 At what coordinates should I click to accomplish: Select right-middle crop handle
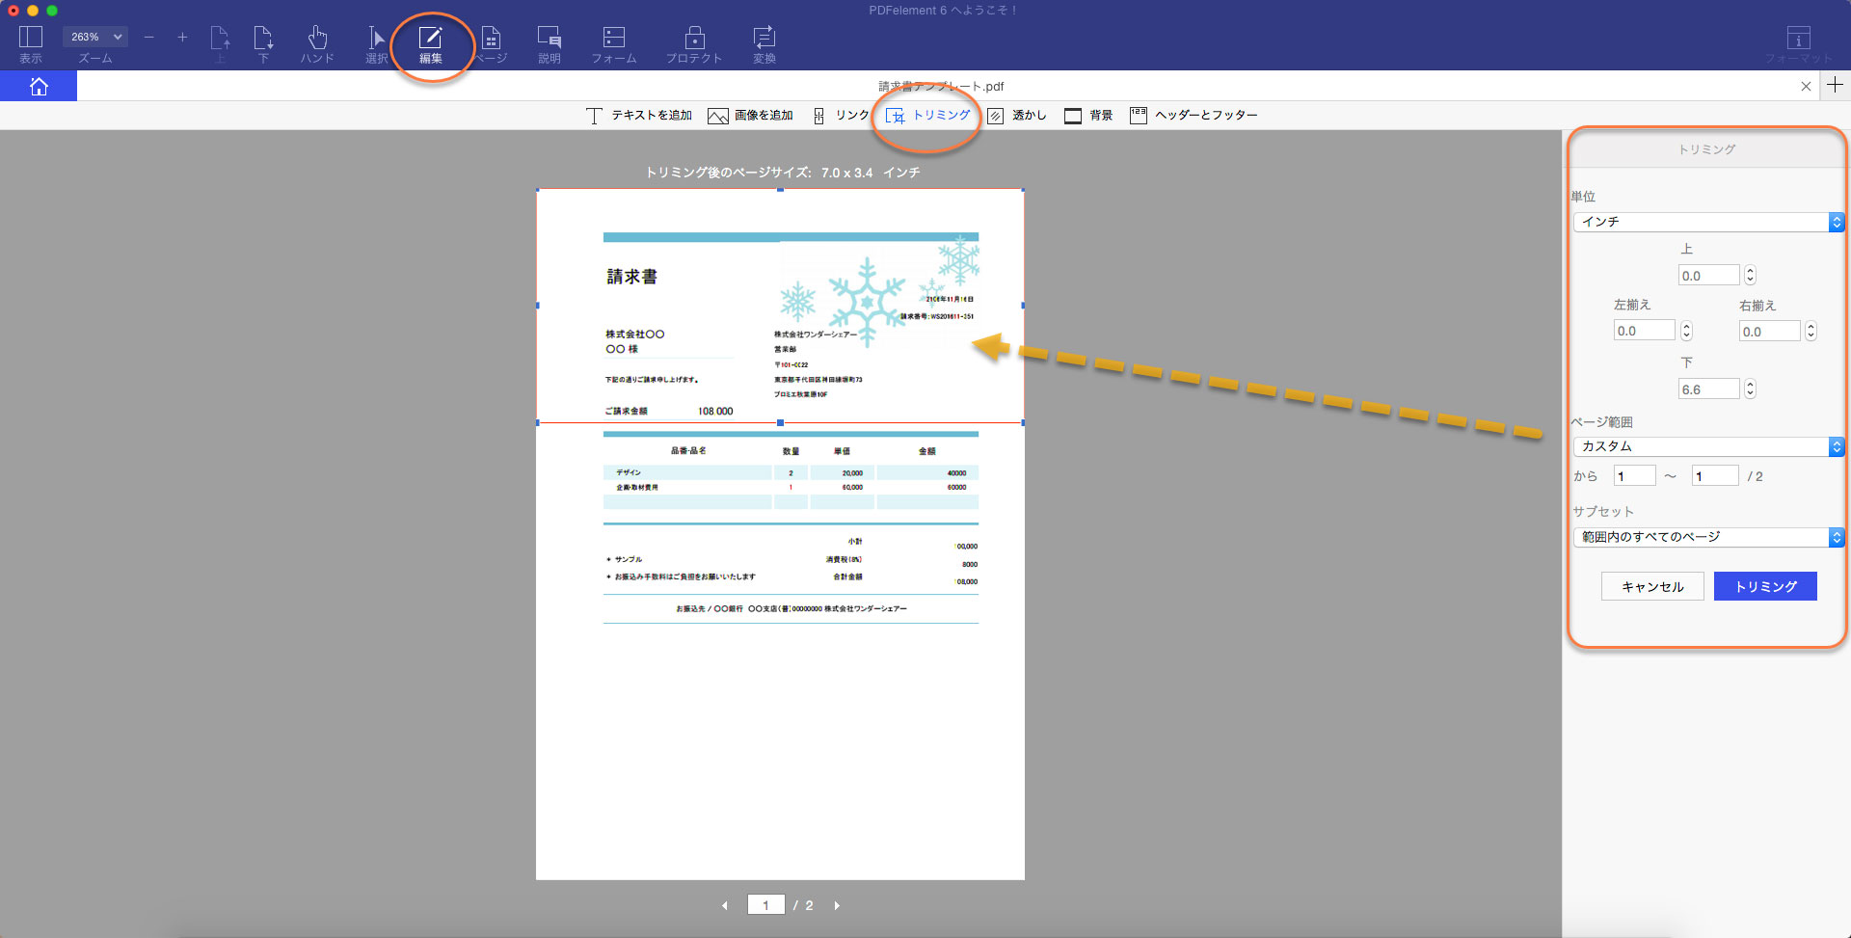pyautogui.click(x=1023, y=306)
